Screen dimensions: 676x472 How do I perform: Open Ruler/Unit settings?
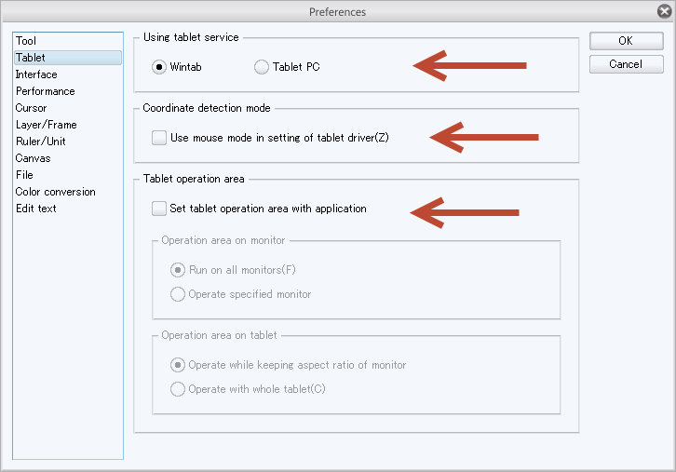[40, 142]
